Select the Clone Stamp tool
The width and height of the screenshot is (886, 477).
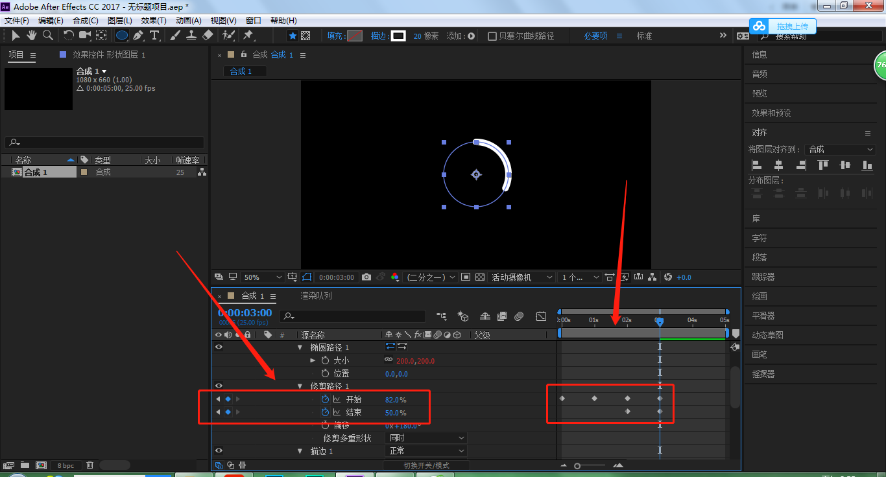pyautogui.click(x=192, y=36)
